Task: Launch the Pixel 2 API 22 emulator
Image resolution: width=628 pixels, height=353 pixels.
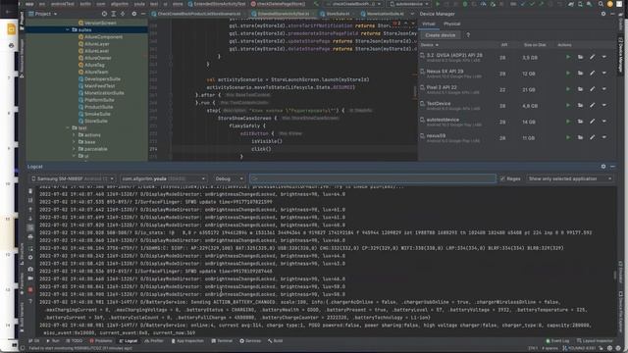Action: [568, 89]
